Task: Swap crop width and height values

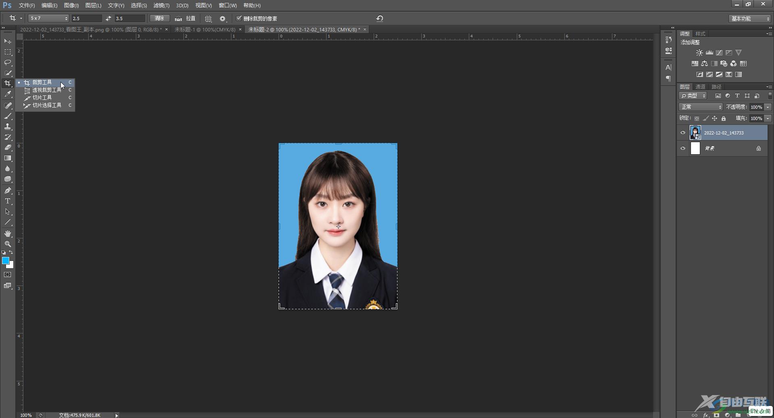Action: coord(108,19)
